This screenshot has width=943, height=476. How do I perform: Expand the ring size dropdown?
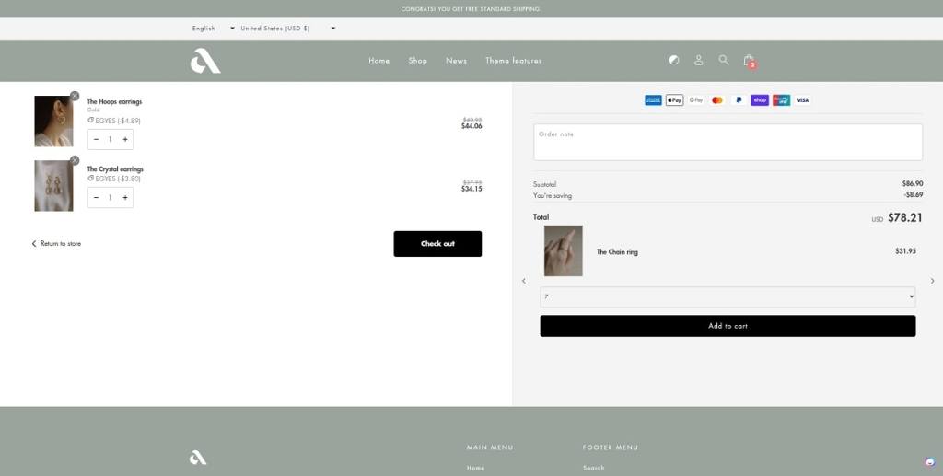pyautogui.click(x=728, y=296)
